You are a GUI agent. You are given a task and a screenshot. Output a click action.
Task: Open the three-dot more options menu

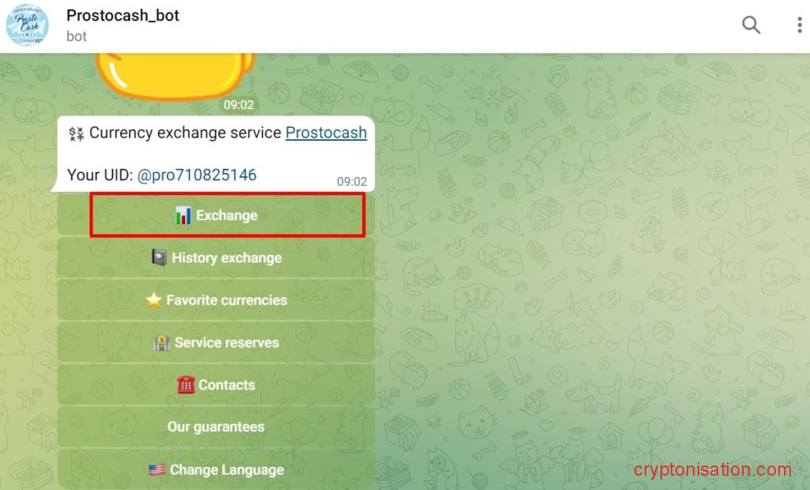tap(799, 24)
